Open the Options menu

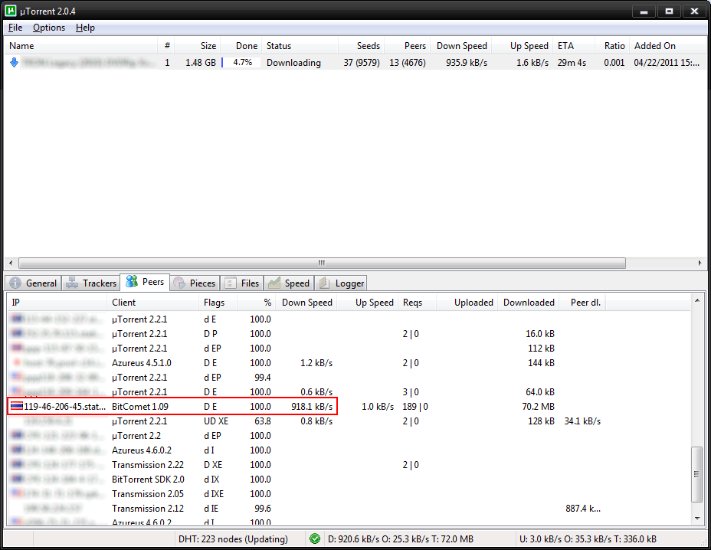click(x=49, y=28)
